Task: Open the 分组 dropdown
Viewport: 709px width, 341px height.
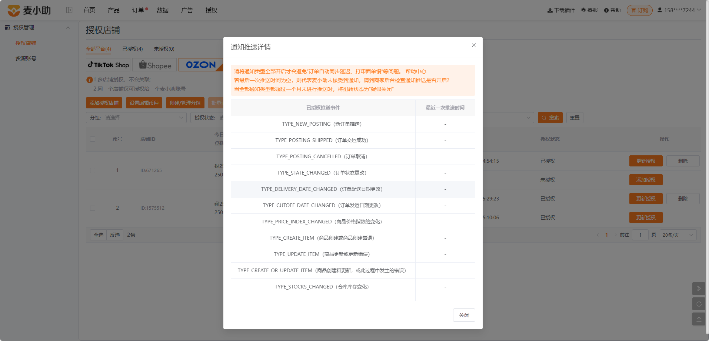Action: tap(136, 118)
